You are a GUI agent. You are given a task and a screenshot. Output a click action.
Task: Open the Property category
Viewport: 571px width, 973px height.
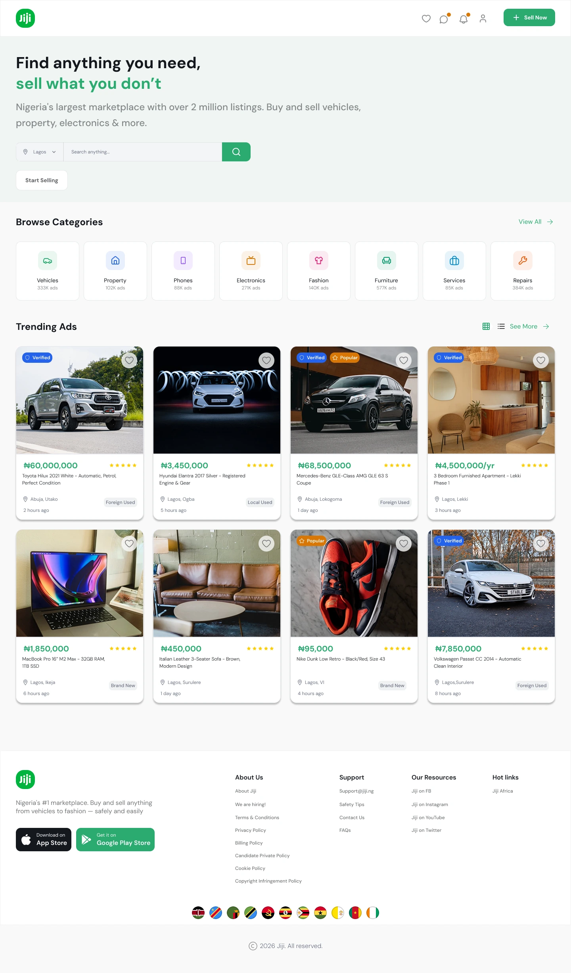(115, 271)
